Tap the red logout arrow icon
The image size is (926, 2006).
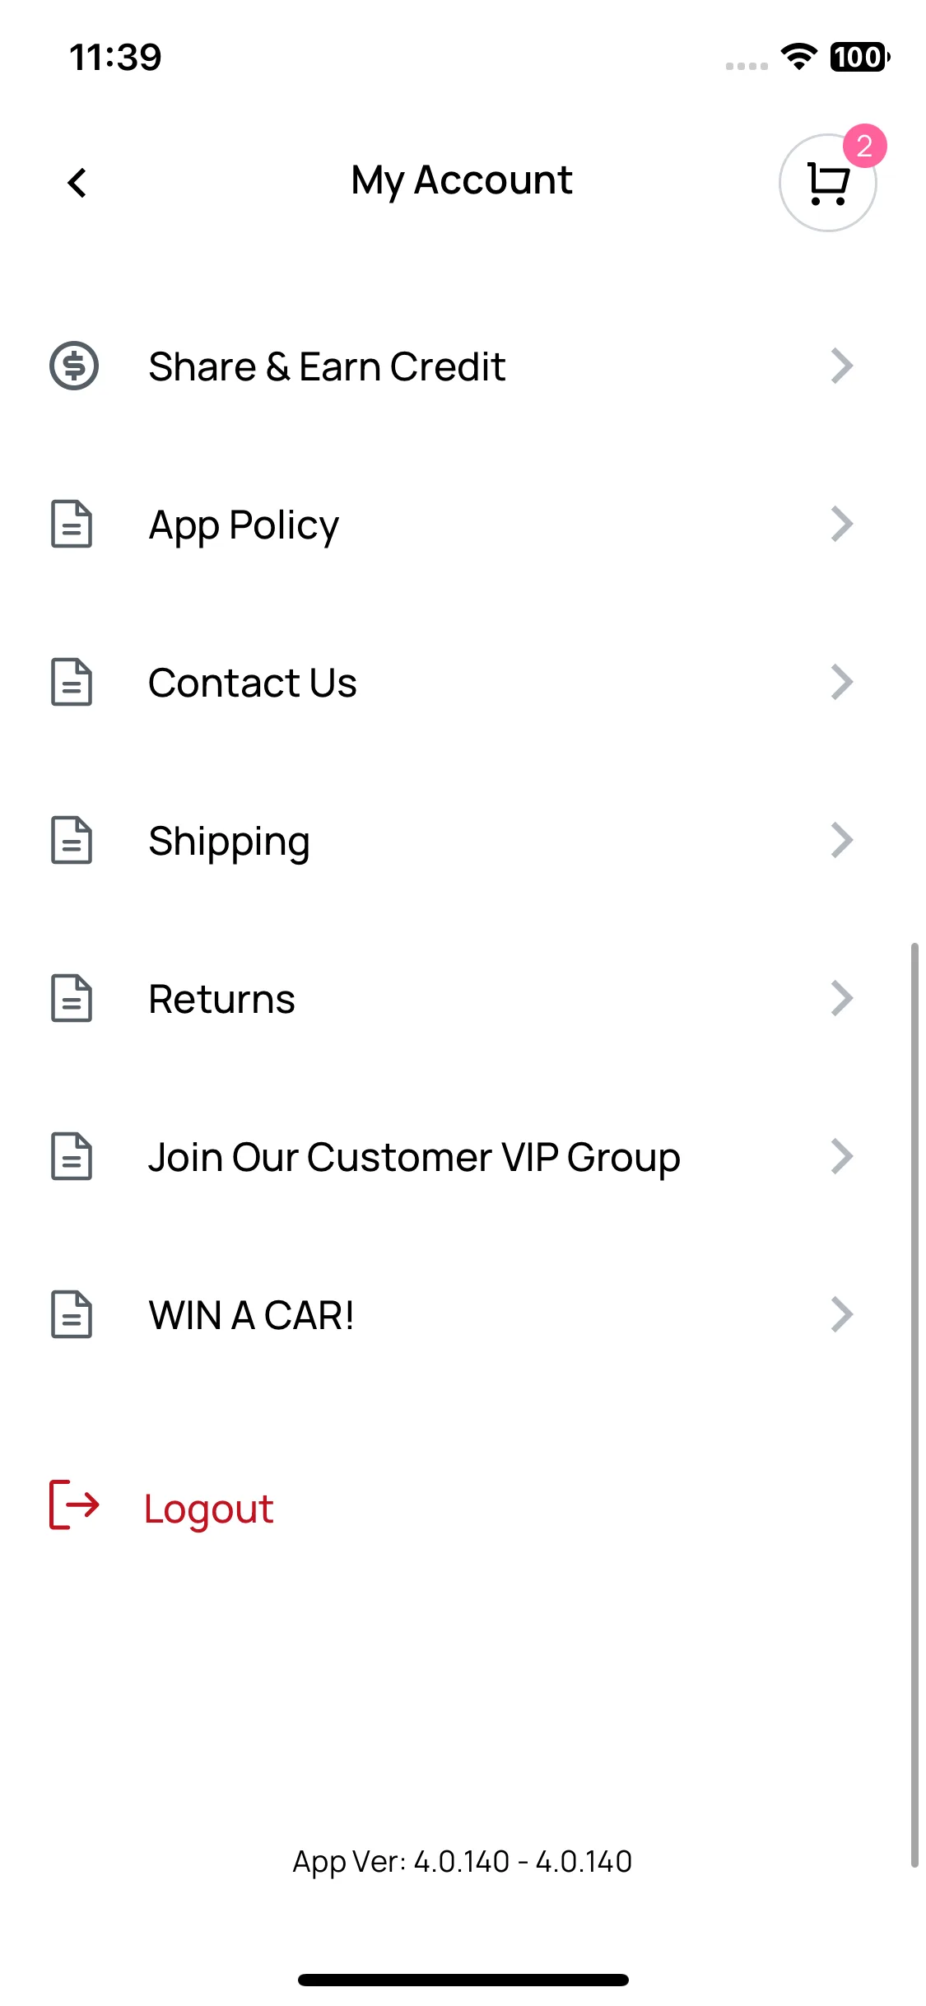click(x=74, y=1504)
